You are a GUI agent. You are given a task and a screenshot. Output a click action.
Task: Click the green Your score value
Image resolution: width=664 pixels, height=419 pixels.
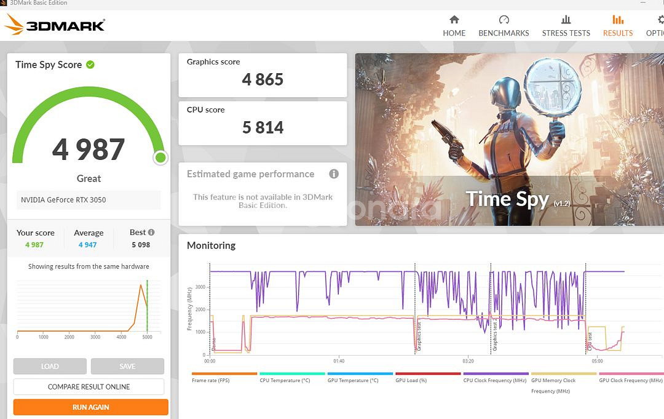tap(34, 245)
